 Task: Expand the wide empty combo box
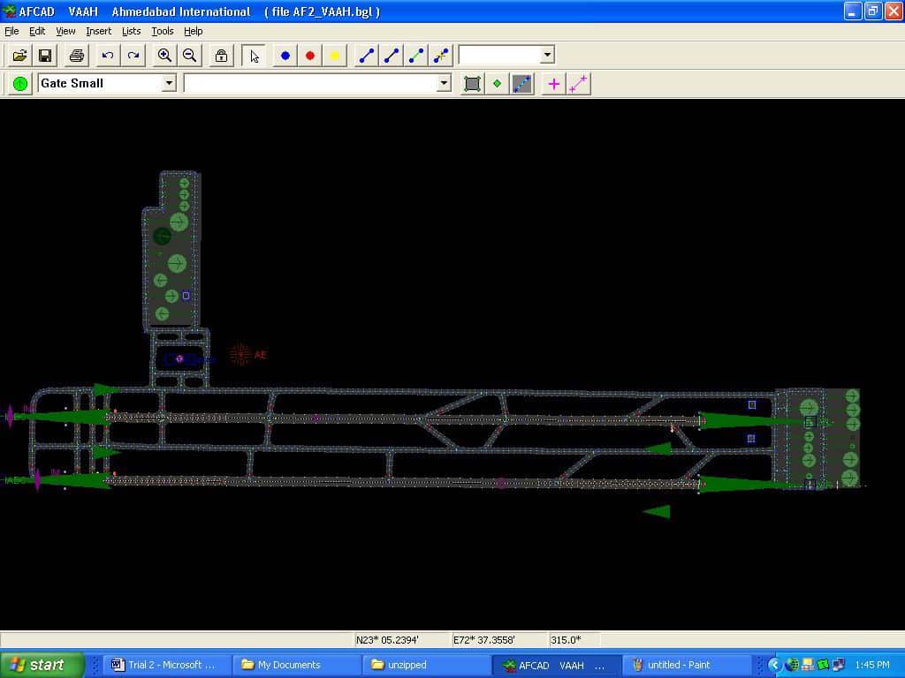[x=444, y=83]
